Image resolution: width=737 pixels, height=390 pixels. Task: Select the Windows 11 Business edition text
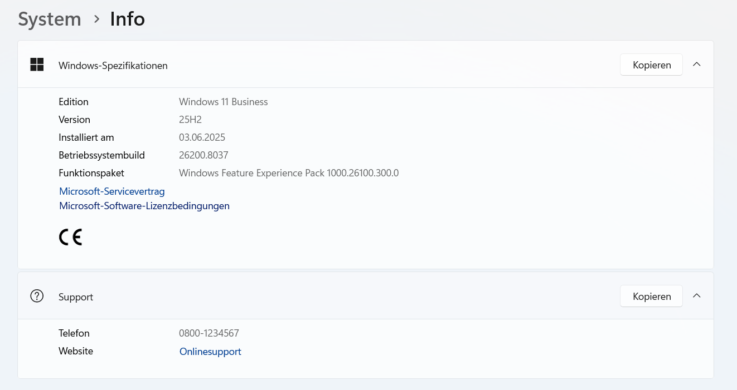point(223,102)
